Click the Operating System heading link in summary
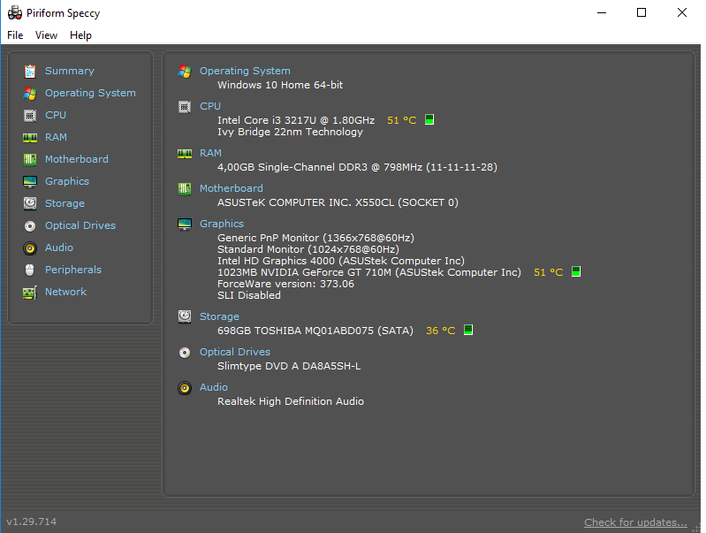The height and width of the screenshot is (533, 706). pos(245,71)
